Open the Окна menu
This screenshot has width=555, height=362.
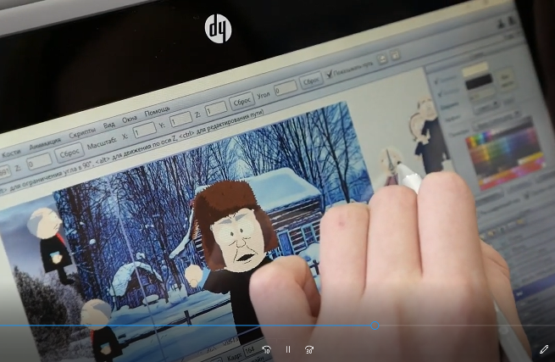point(129,119)
